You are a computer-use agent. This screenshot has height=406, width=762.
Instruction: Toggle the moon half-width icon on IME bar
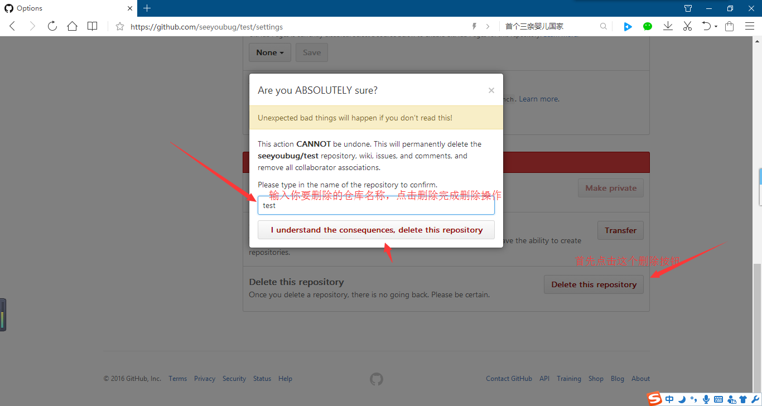[682, 399]
